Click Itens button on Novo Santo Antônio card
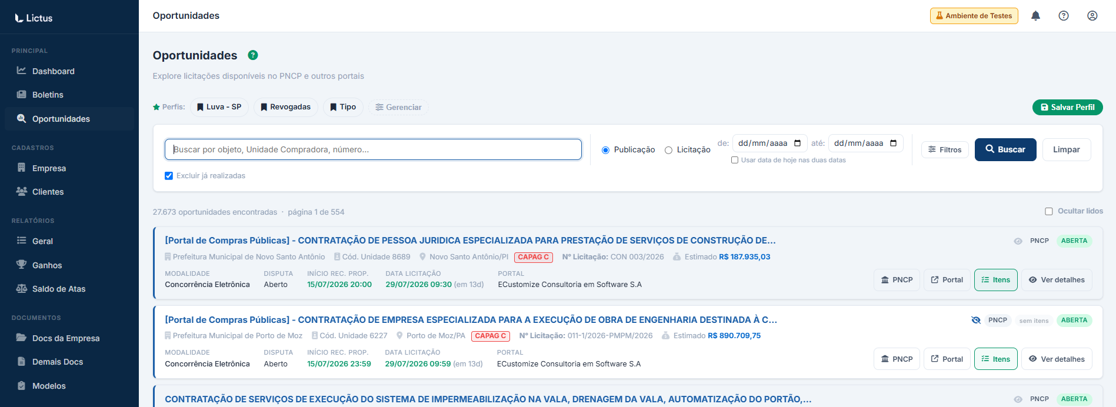The width and height of the screenshot is (1116, 407). (x=995, y=280)
